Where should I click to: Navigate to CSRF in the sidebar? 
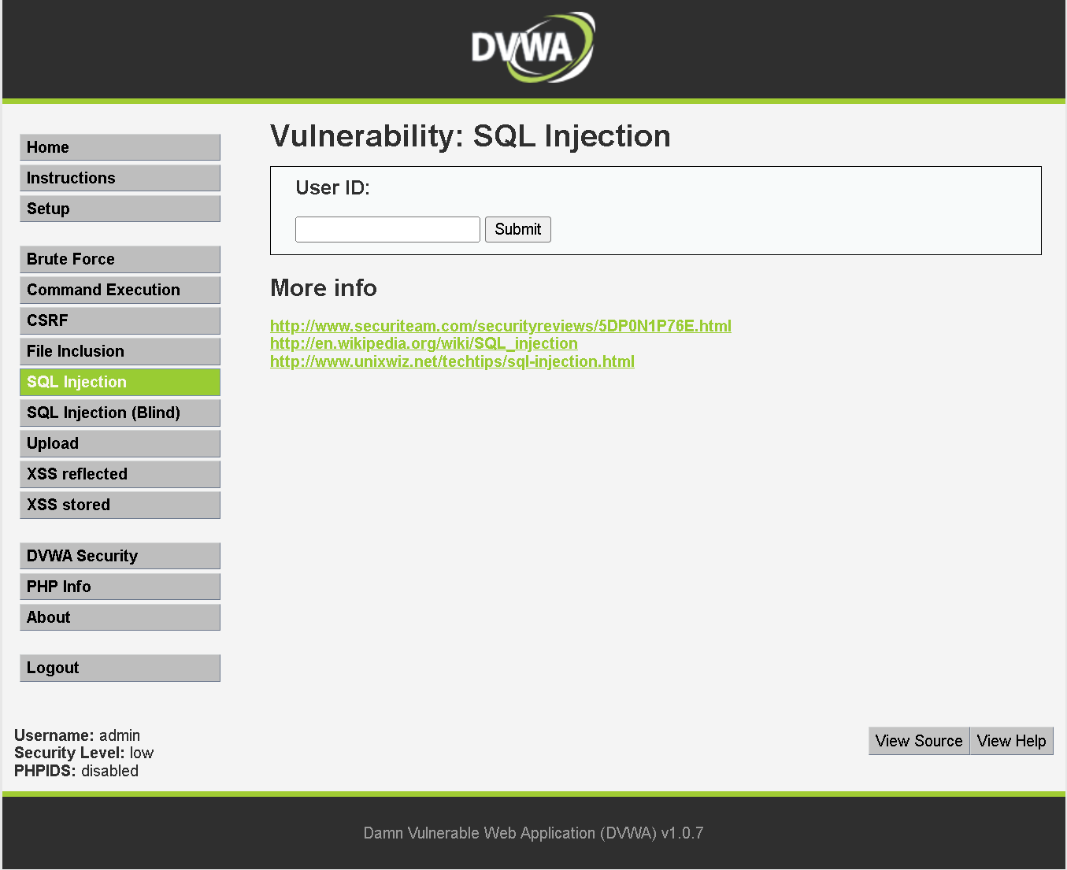pos(120,320)
